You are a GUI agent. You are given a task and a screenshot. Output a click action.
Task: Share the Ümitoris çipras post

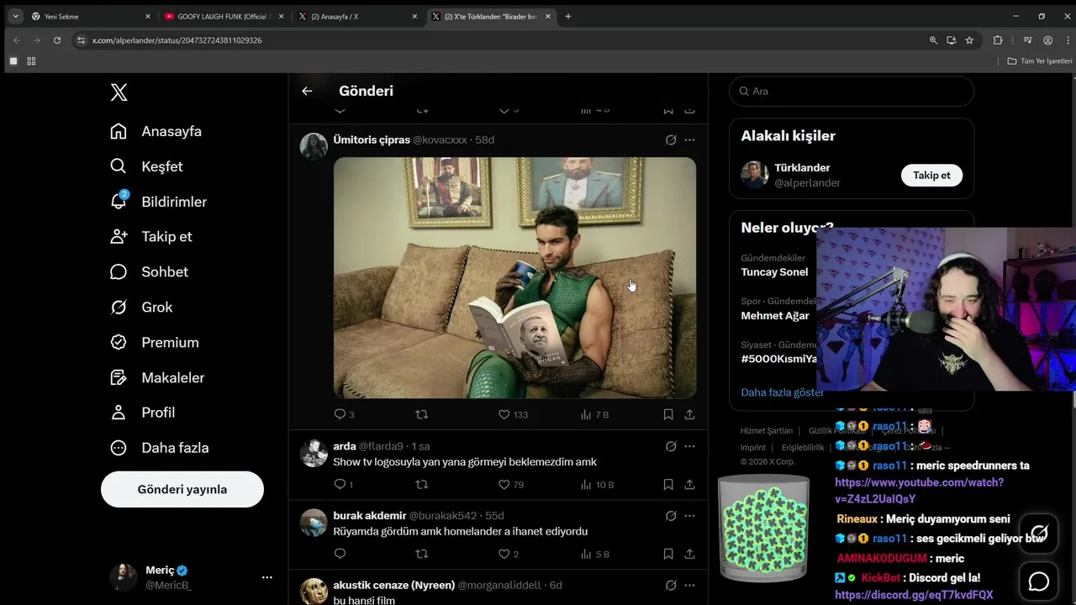click(689, 414)
